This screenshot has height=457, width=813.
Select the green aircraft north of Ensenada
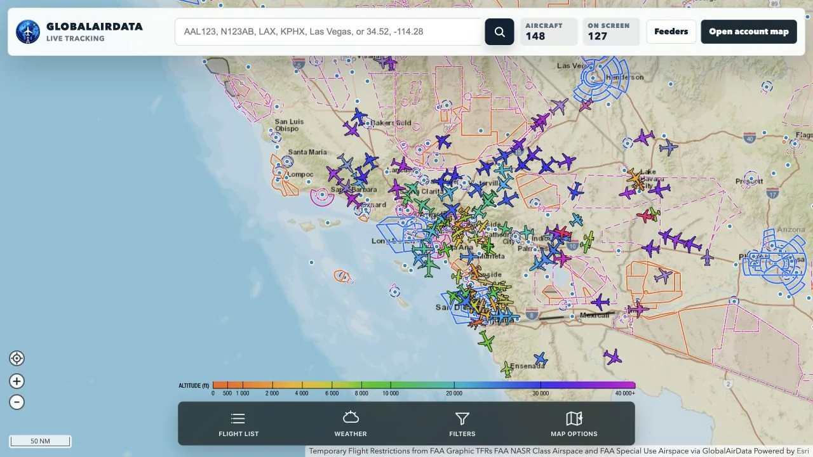click(487, 341)
